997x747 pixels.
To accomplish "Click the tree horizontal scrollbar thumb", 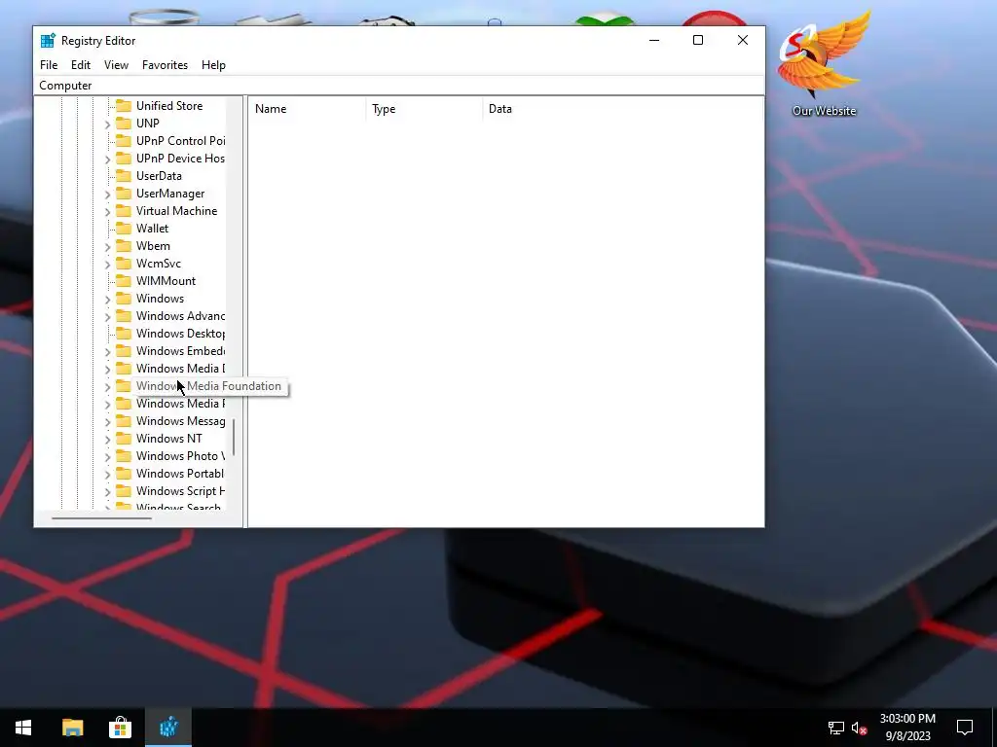I will 101,518.
